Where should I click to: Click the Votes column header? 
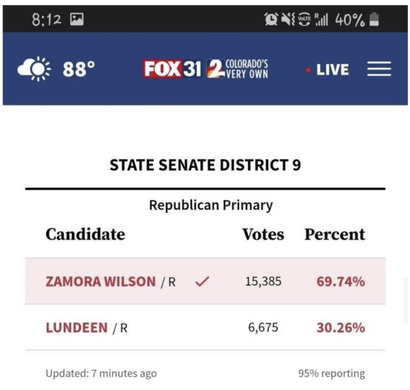coord(263,234)
